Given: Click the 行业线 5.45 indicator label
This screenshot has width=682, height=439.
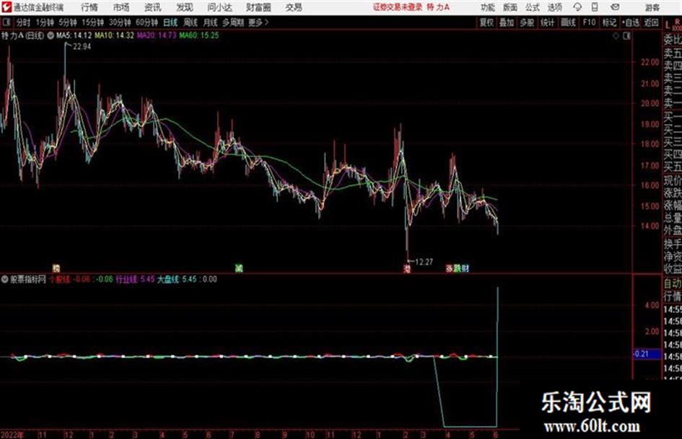Looking at the screenshot, I should (x=135, y=279).
